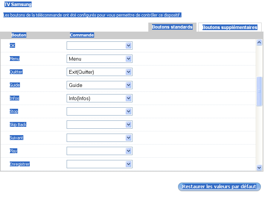Click the Commande column header

82,35
